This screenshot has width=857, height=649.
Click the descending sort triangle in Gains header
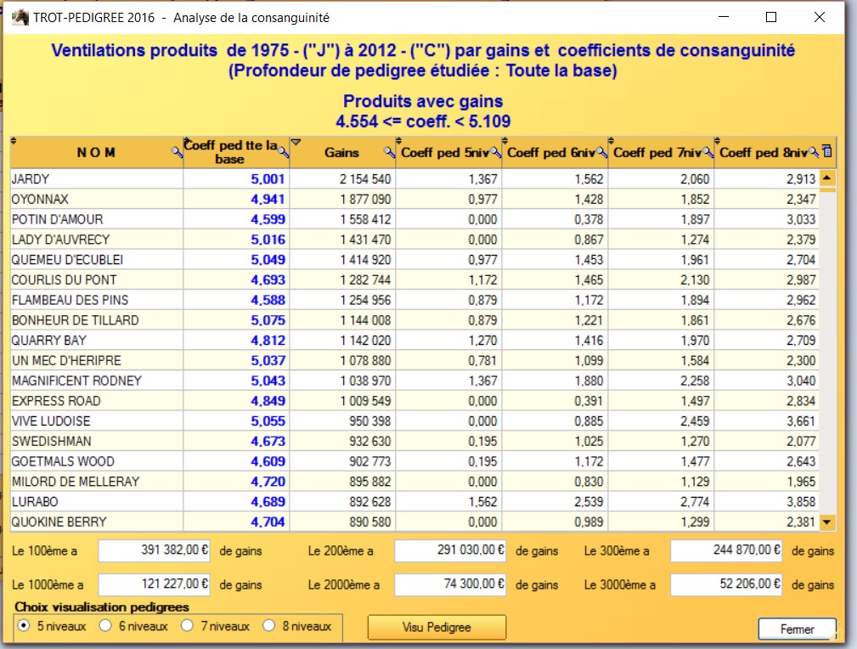pyautogui.click(x=296, y=142)
